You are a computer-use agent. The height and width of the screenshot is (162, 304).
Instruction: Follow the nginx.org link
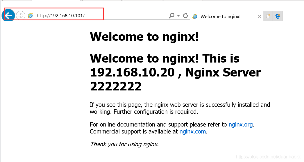tap(241, 124)
